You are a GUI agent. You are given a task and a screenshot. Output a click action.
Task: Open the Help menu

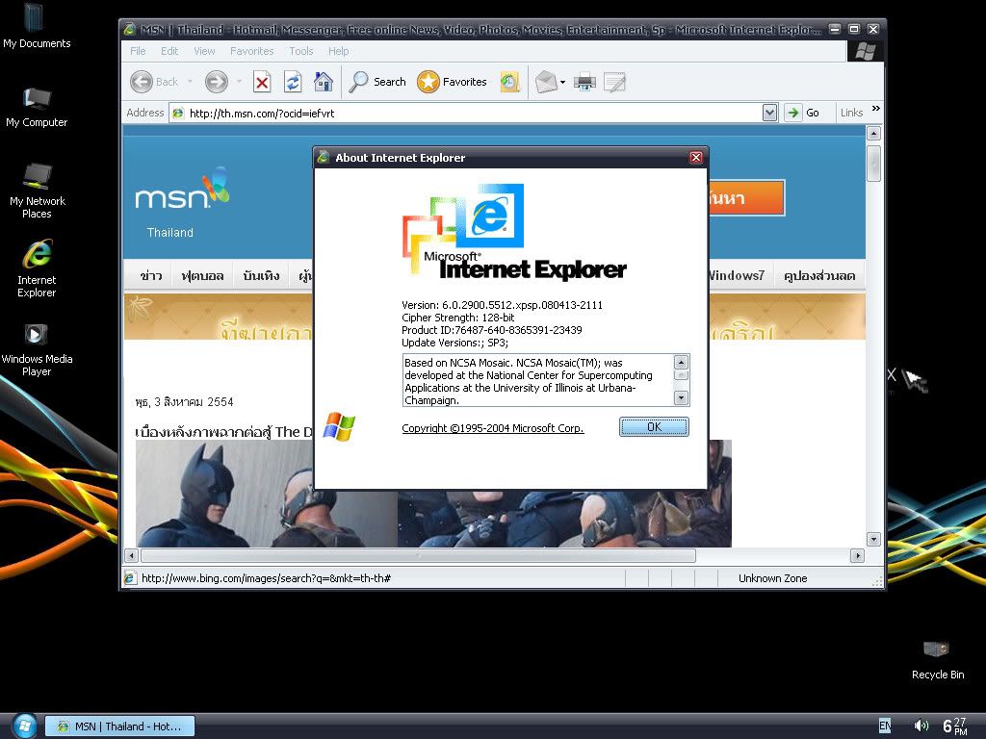point(338,51)
